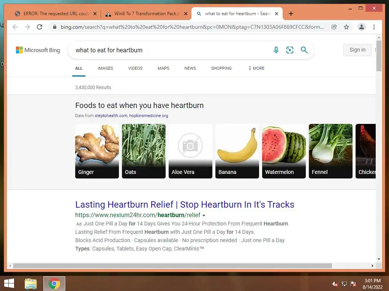Switch to IMAGES results
The width and height of the screenshot is (389, 291).
coord(105,68)
